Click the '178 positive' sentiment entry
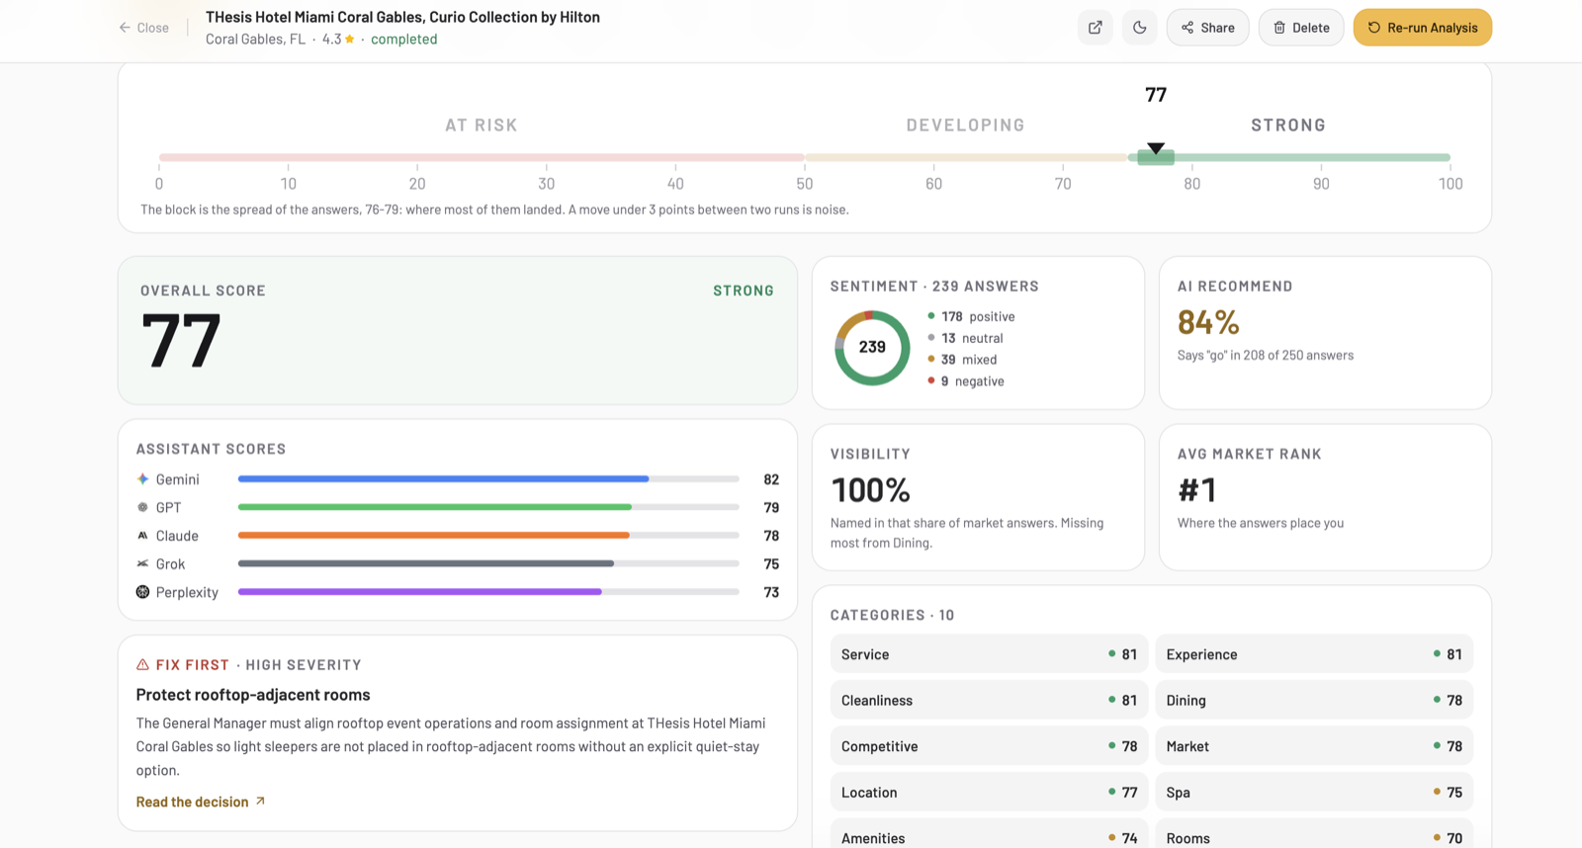Image resolution: width=1582 pixels, height=848 pixels. [971, 316]
